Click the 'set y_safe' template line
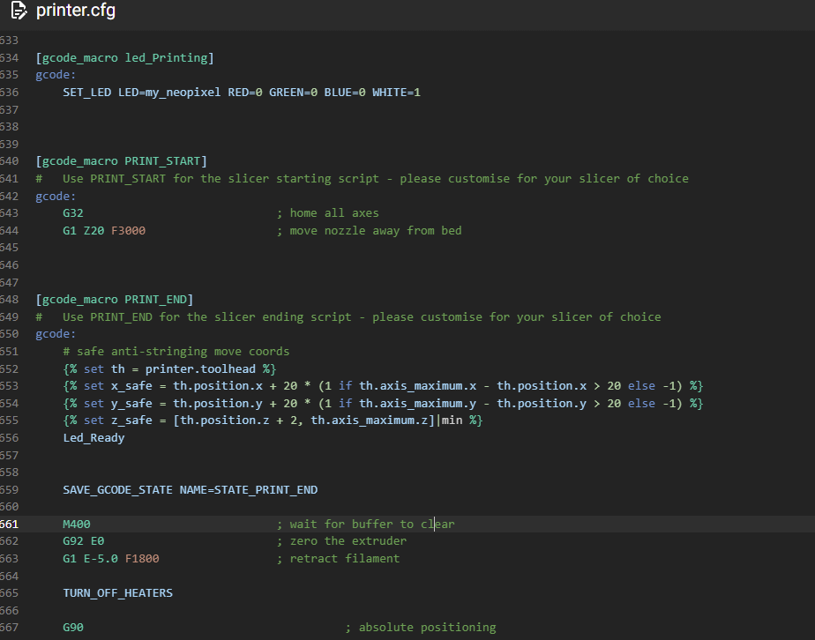Screen dimensions: 815x640 click(x=383, y=404)
